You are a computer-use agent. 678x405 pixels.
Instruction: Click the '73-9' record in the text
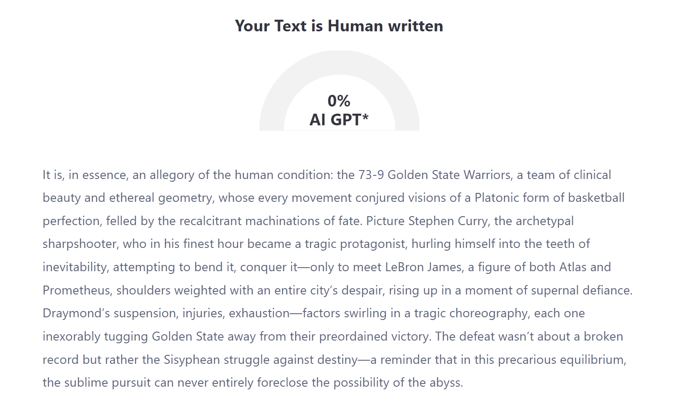pos(371,175)
